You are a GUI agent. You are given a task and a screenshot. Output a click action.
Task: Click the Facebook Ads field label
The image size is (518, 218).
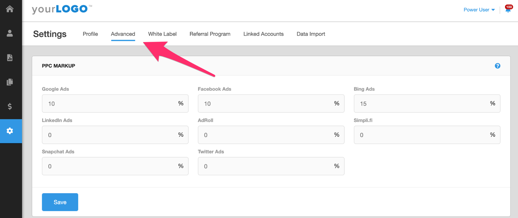click(x=214, y=89)
